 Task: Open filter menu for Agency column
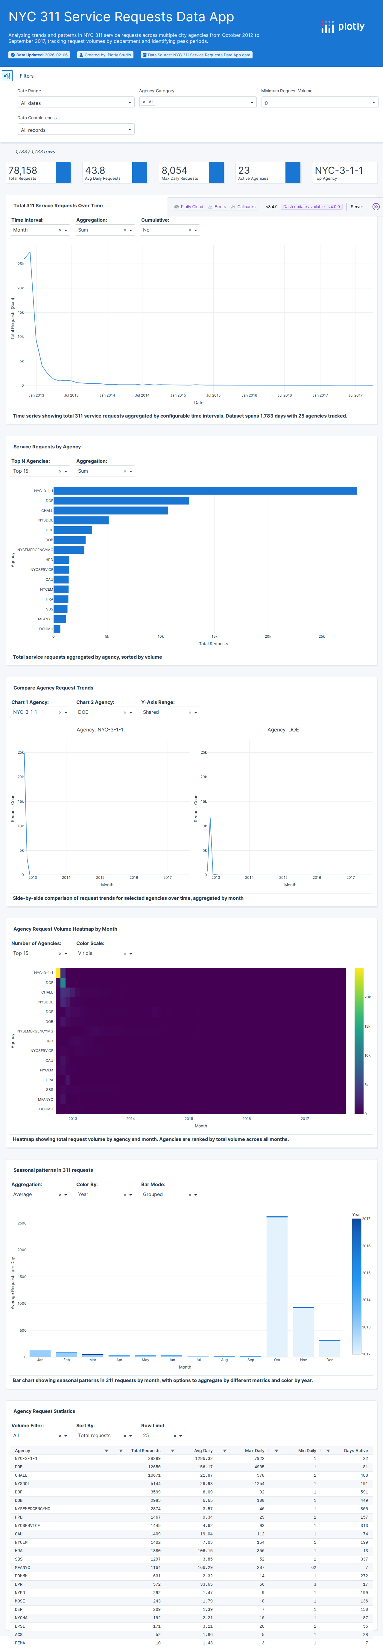[106, 1450]
